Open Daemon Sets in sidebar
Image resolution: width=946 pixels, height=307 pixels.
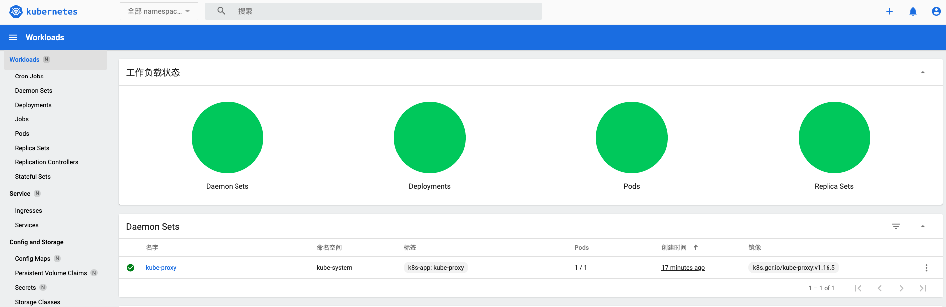click(x=34, y=91)
